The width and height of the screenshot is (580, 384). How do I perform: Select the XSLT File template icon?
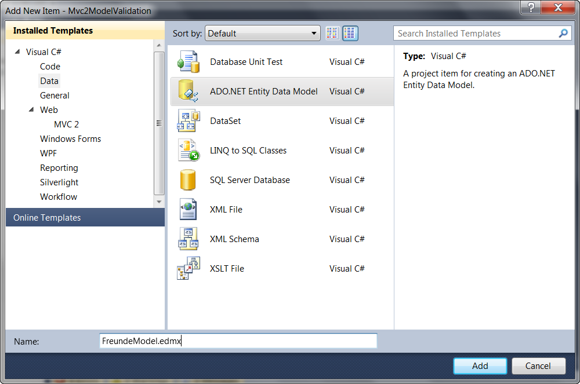(x=188, y=269)
